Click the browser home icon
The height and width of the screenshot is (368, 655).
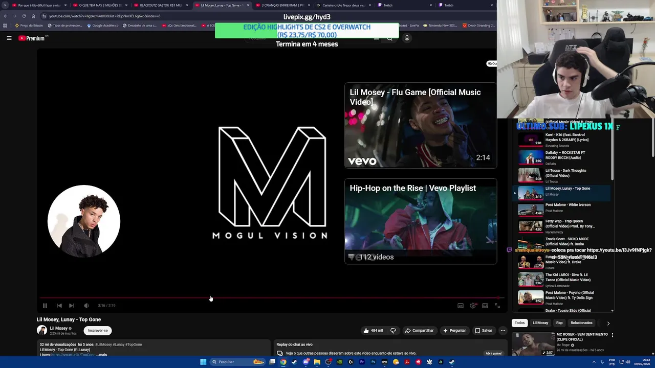click(x=33, y=16)
